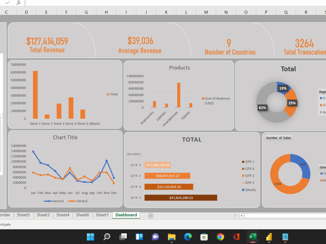Select column M header
The height and width of the screenshot is (244, 326).
point(206,12)
